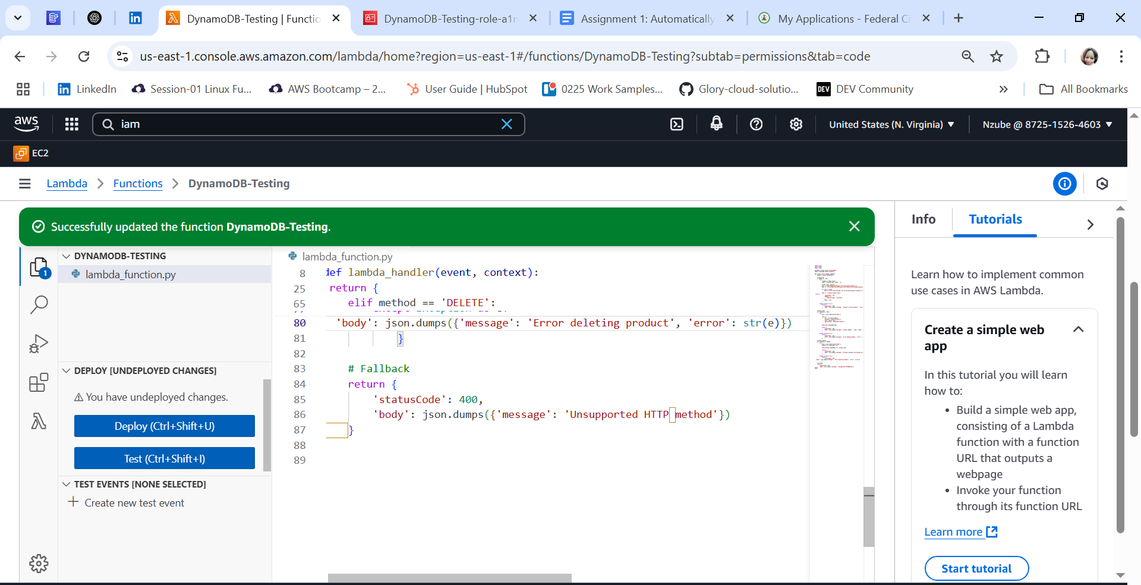Open the Search magnifier in editor sidebar
Screen dimensions: 1141x585
pyautogui.click(x=39, y=305)
